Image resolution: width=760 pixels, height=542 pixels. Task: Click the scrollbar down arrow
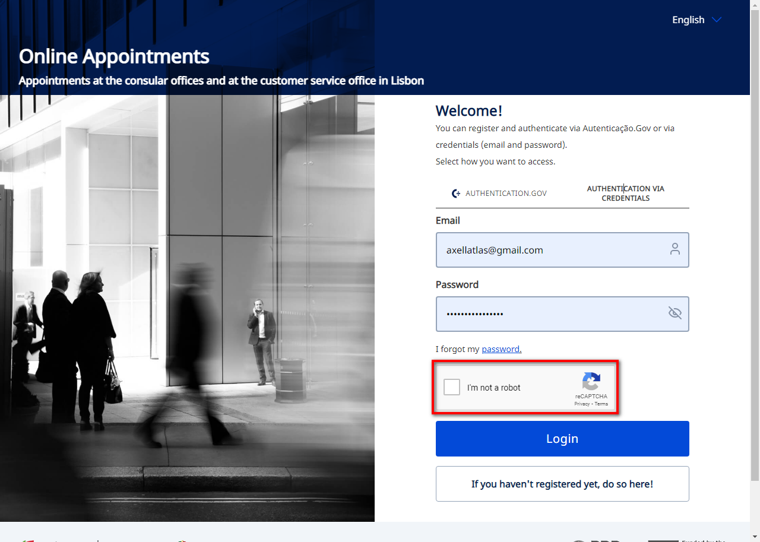tap(755, 537)
